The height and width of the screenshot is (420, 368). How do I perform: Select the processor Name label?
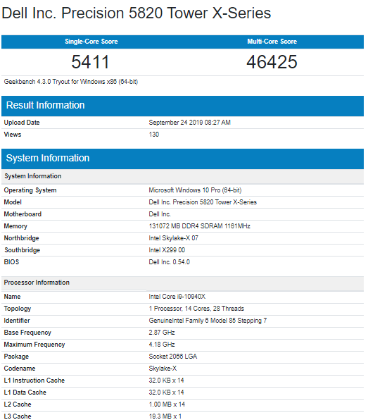(x=12, y=297)
